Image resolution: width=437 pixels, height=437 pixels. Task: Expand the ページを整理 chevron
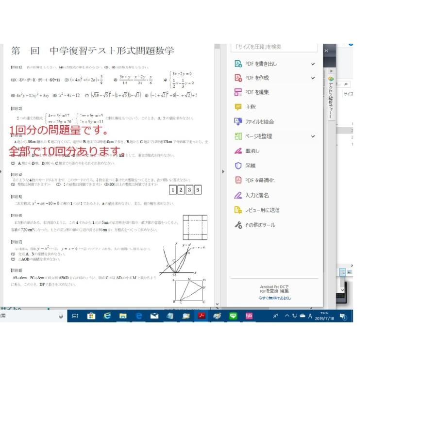point(313,137)
